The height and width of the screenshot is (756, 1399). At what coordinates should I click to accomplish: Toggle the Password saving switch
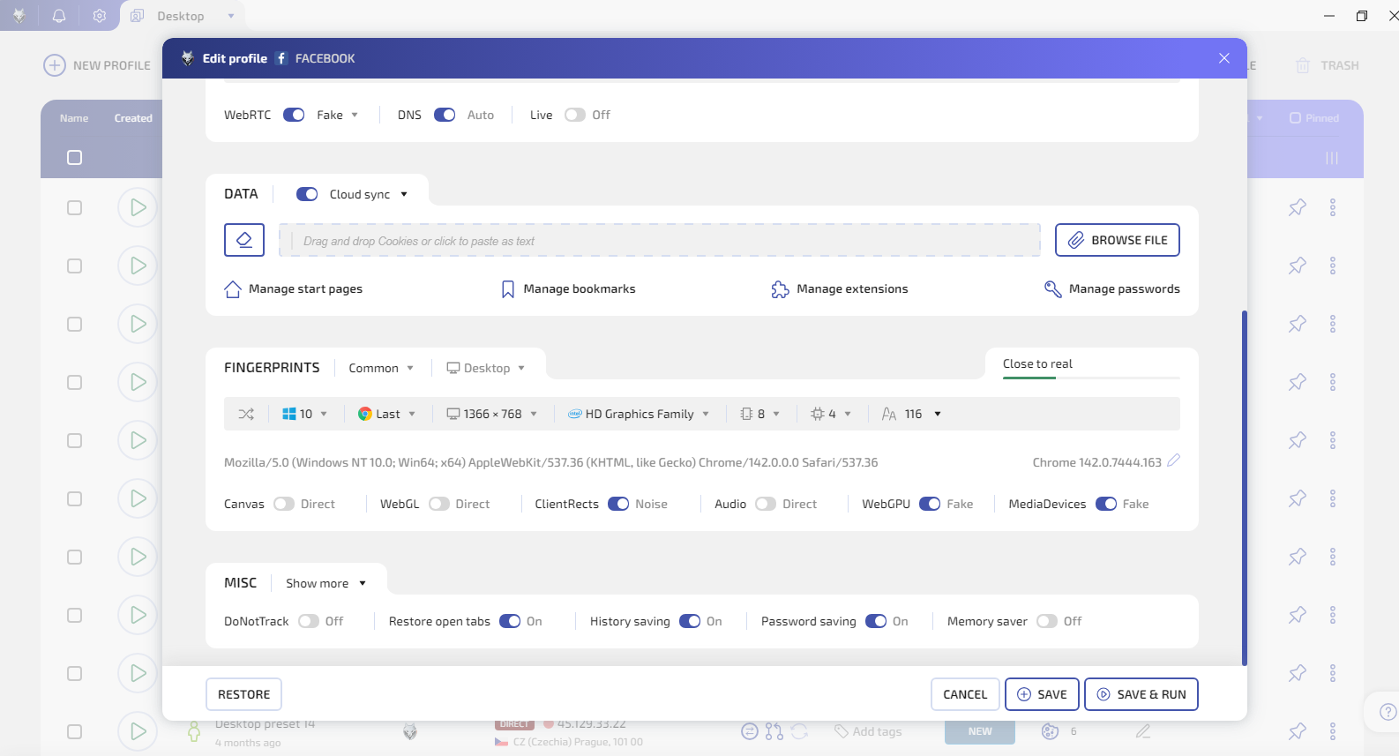click(x=876, y=621)
